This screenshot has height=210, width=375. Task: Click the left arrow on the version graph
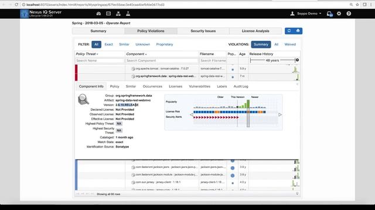click(x=192, y=115)
